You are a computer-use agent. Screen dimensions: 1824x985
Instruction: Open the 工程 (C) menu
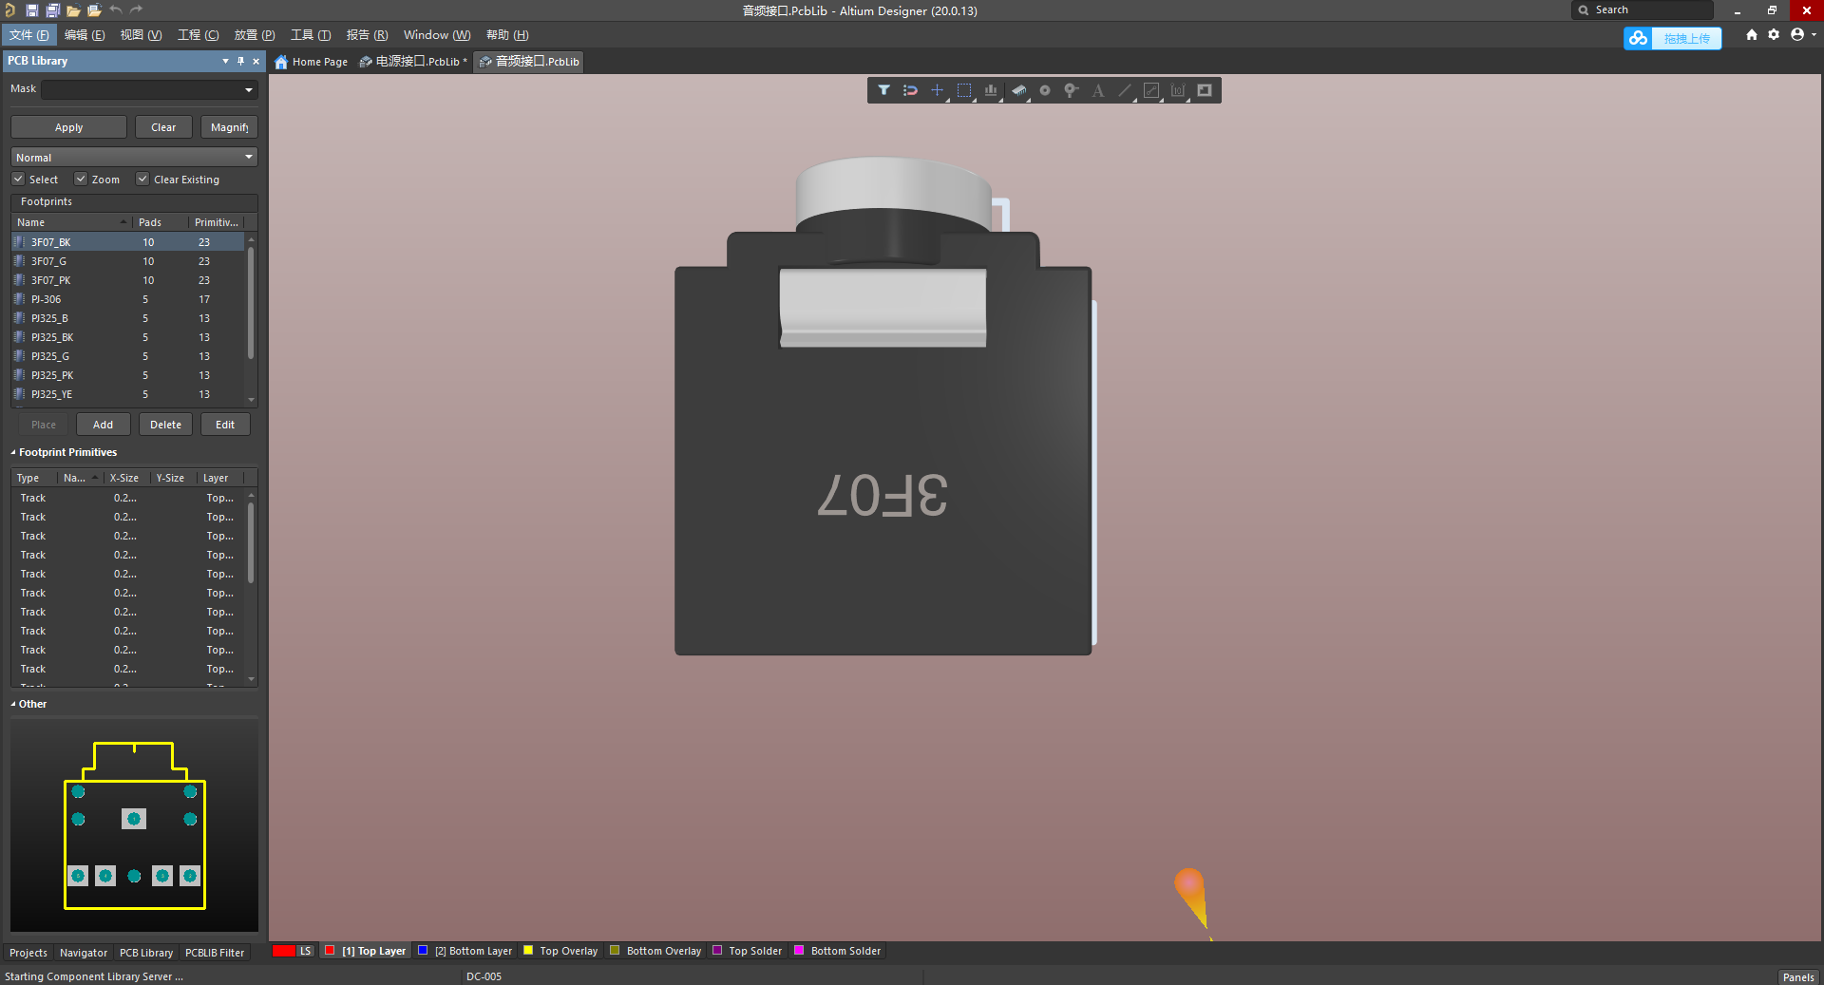point(198,35)
